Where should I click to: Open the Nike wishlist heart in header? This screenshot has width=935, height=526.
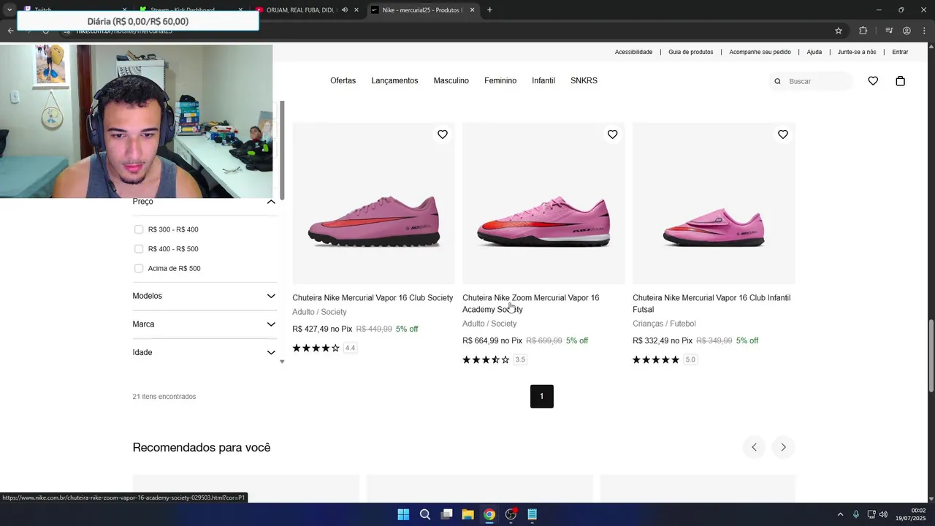point(873,81)
